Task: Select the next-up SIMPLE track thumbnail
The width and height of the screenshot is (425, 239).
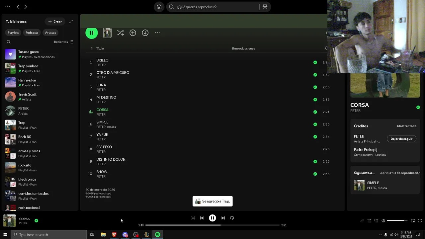Action: pos(359,185)
